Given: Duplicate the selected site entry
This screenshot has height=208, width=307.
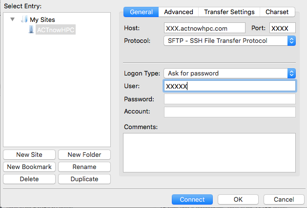Looking at the screenshot, I should point(84,179).
